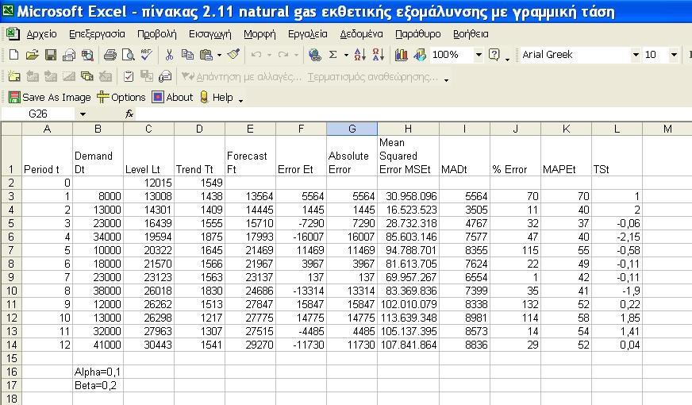
Task: Open the Επεξεργασία menu
Action: [x=97, y=34]
